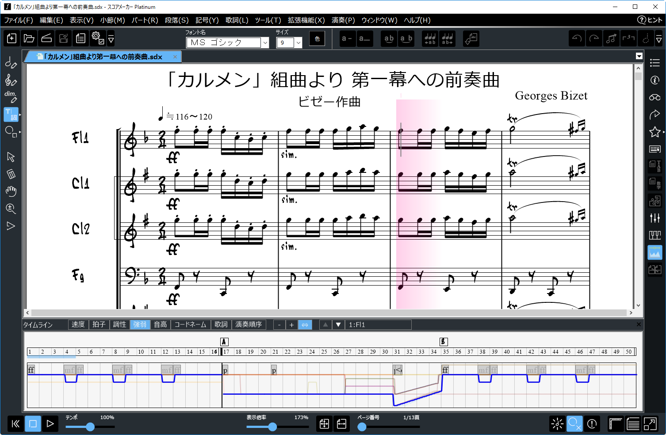The height and width of the screenshot is (435, 666).
Task: Click the text color 色 button
Action: (x=317, y=38)
